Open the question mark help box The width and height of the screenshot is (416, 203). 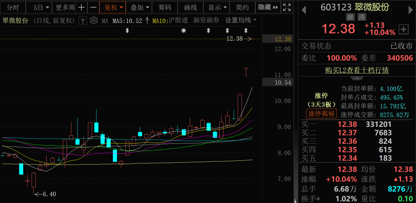click(x=83, y=20)
